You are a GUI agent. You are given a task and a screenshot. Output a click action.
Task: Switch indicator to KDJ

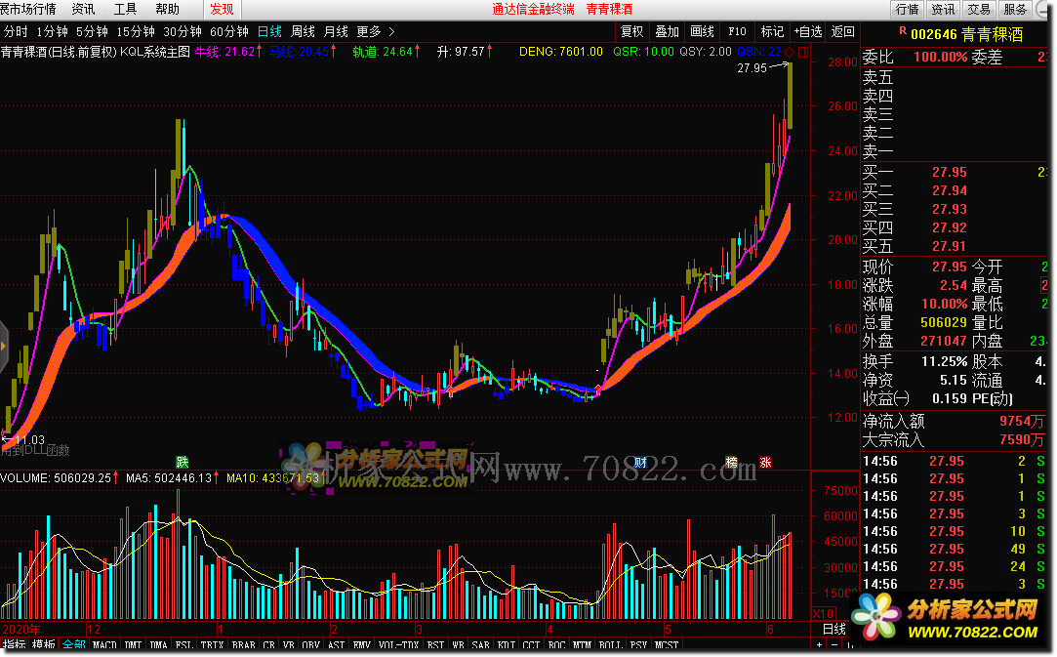507,645
